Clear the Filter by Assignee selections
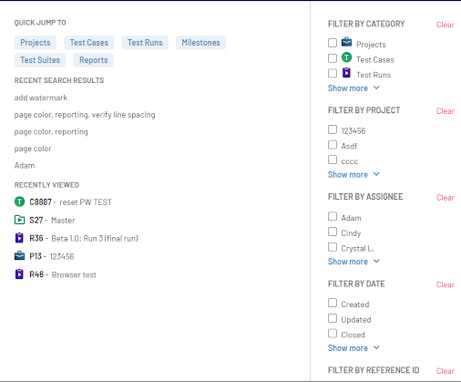This screenshot has height=382, width=461. point(446,198)
